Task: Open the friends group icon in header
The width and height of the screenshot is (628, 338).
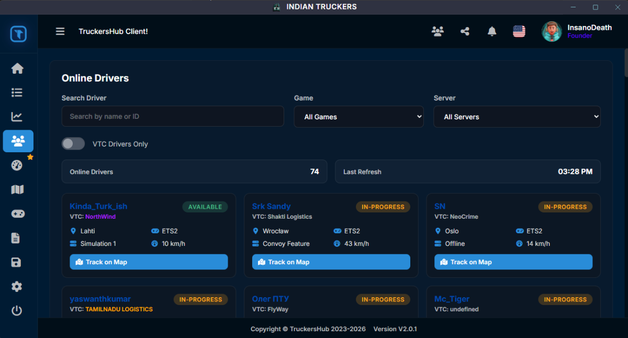Action: point(438,31)
